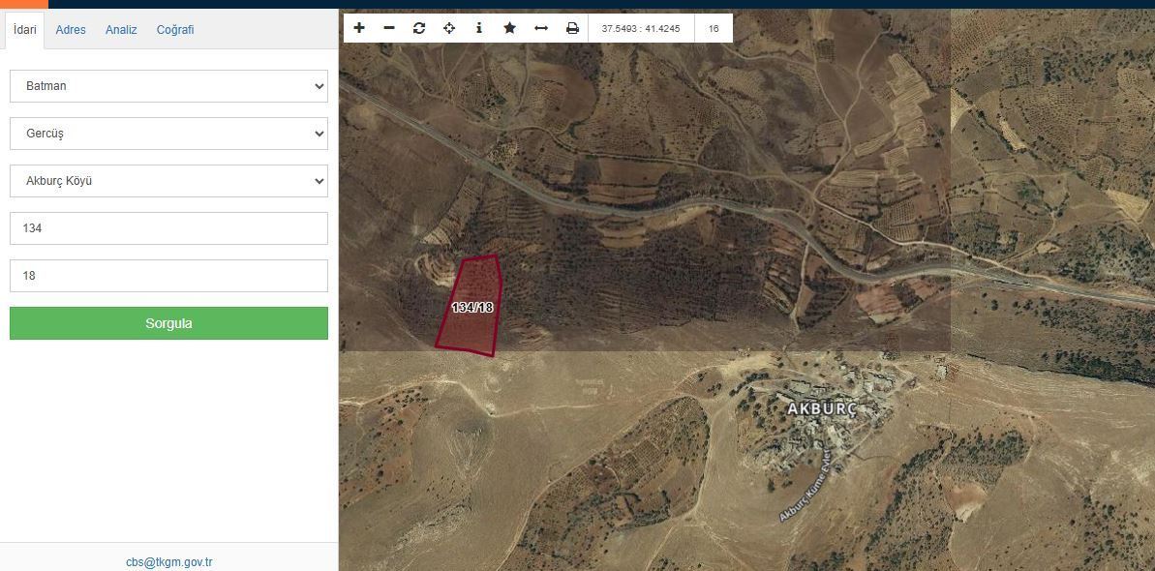1155x571 pixels.
Task: Open the Batman province dropdown
Action: click(x=168, y=86)
